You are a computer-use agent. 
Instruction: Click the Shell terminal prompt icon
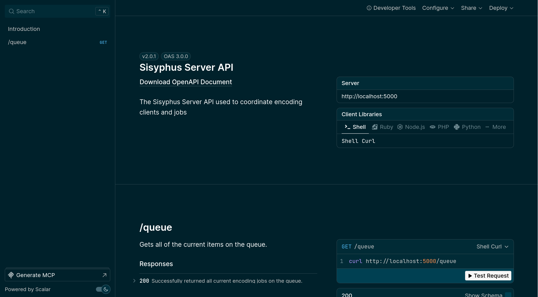(x=347, y=127)
